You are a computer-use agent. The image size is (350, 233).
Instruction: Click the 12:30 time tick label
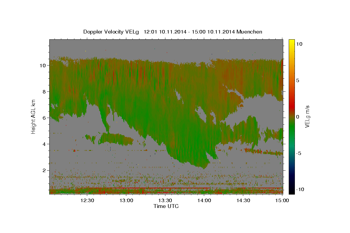click(x=87, y=200)
